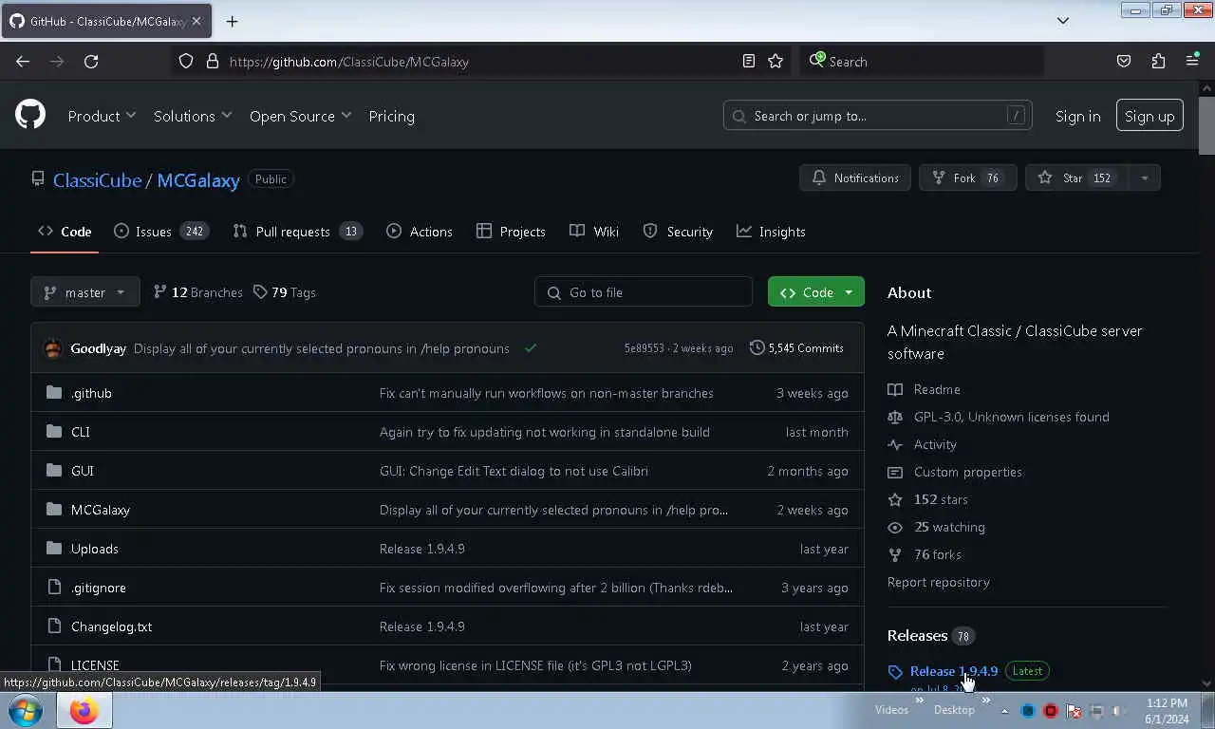Open GUI folder

[83, 471]
